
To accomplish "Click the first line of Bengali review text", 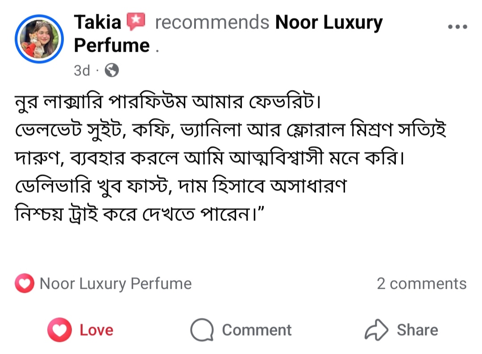I will [168, 104].
